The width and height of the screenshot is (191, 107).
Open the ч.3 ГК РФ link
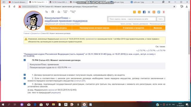[151, 51]
